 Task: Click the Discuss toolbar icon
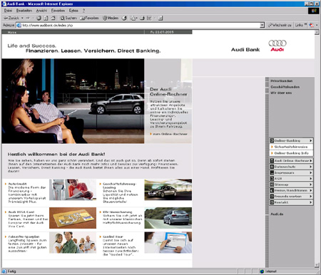tap(160, 18)
